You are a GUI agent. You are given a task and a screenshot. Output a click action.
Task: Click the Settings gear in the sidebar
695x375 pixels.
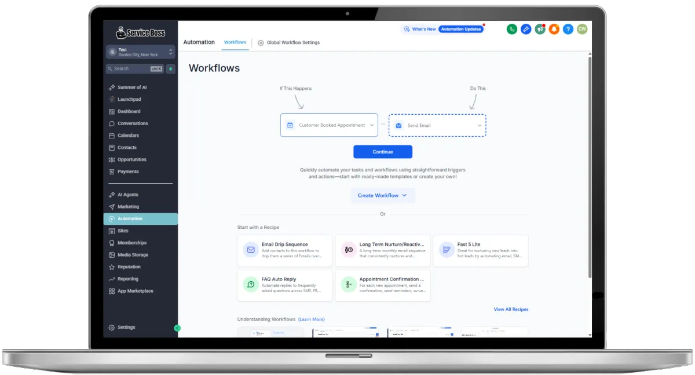(x=112, y=327)
